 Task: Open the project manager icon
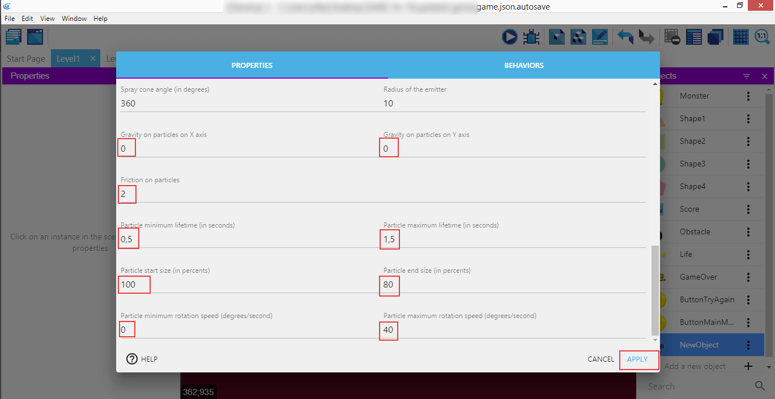pyautogui.click(x=14, y=37)
